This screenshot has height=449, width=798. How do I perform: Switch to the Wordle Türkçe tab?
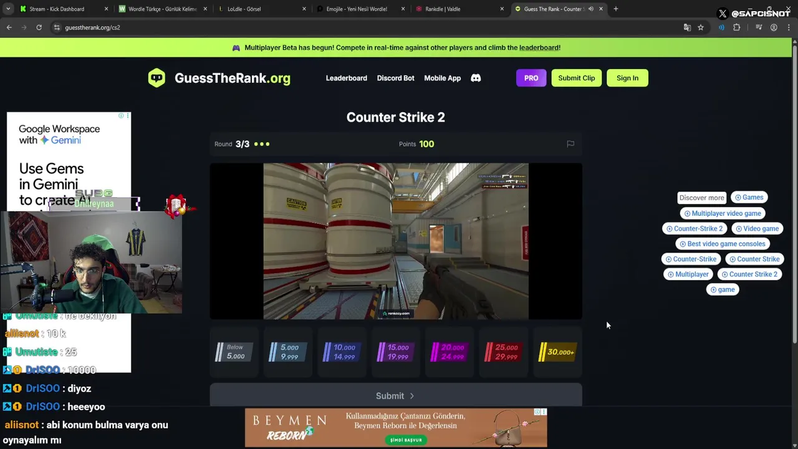162,9
